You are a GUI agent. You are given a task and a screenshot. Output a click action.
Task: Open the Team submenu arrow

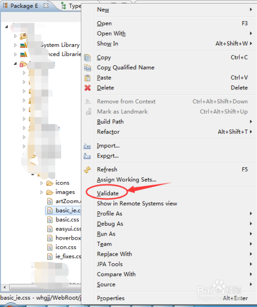(x=251, y=244)
